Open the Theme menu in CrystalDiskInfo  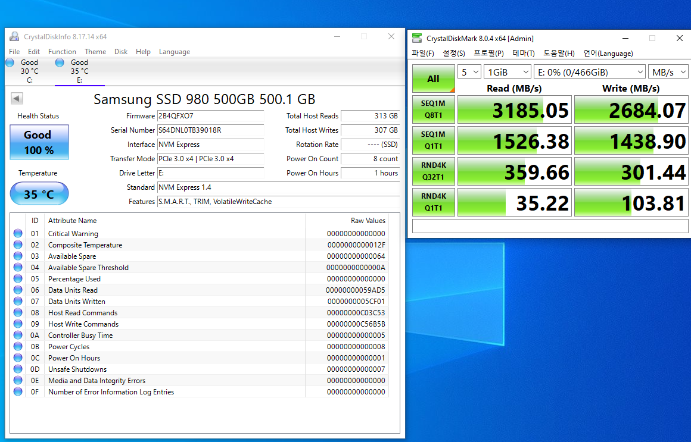pyautogui.click(x=95, y=52)
